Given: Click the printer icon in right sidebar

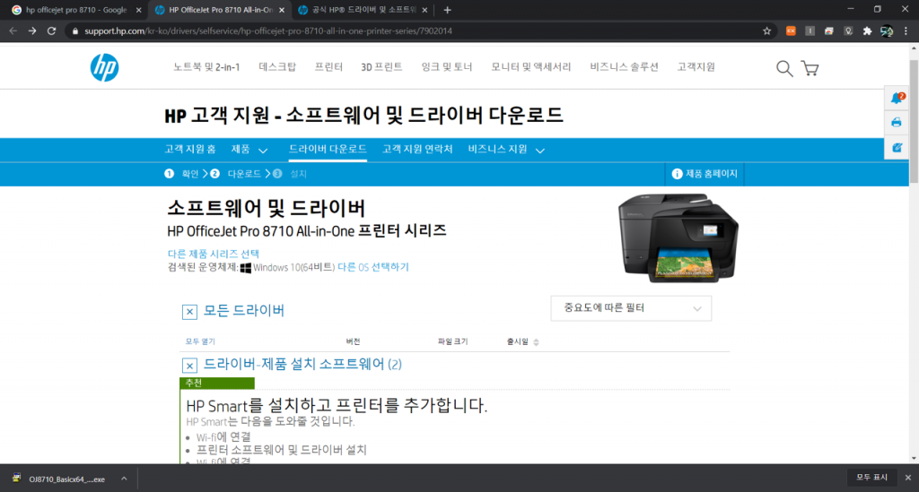Looking at the screenshot, I should click(897, 122).
